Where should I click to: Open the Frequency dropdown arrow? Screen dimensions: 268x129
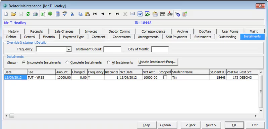coord(69,49)
